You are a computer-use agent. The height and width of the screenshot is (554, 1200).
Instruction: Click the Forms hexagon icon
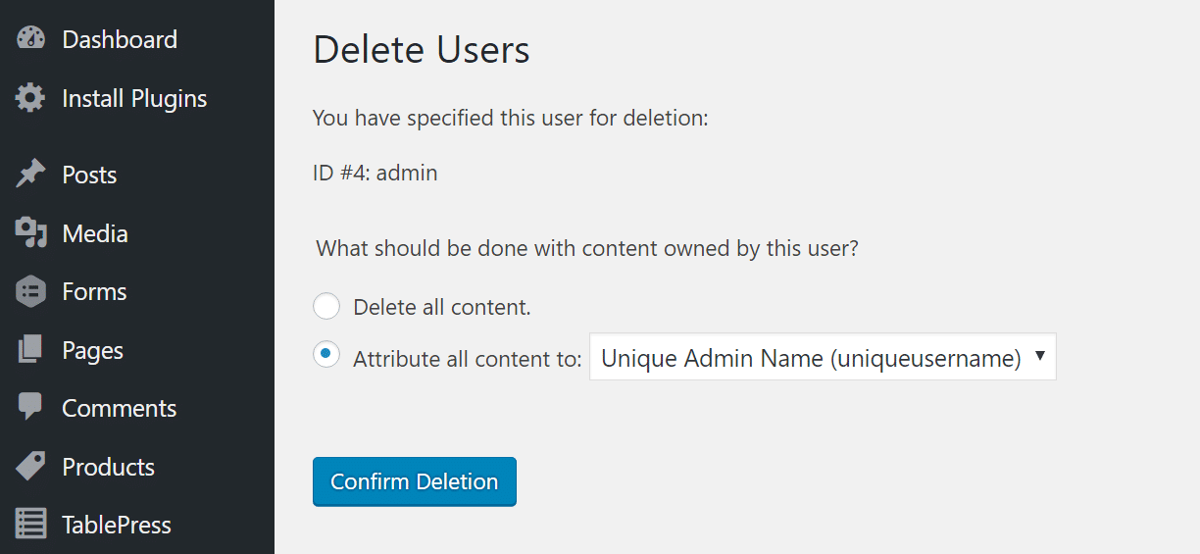pyautogui.click(x=31, y=291)
